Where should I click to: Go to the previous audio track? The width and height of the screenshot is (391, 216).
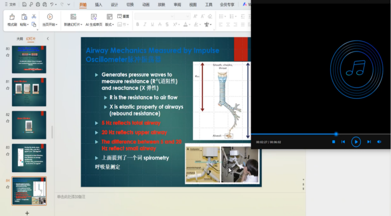343,142
